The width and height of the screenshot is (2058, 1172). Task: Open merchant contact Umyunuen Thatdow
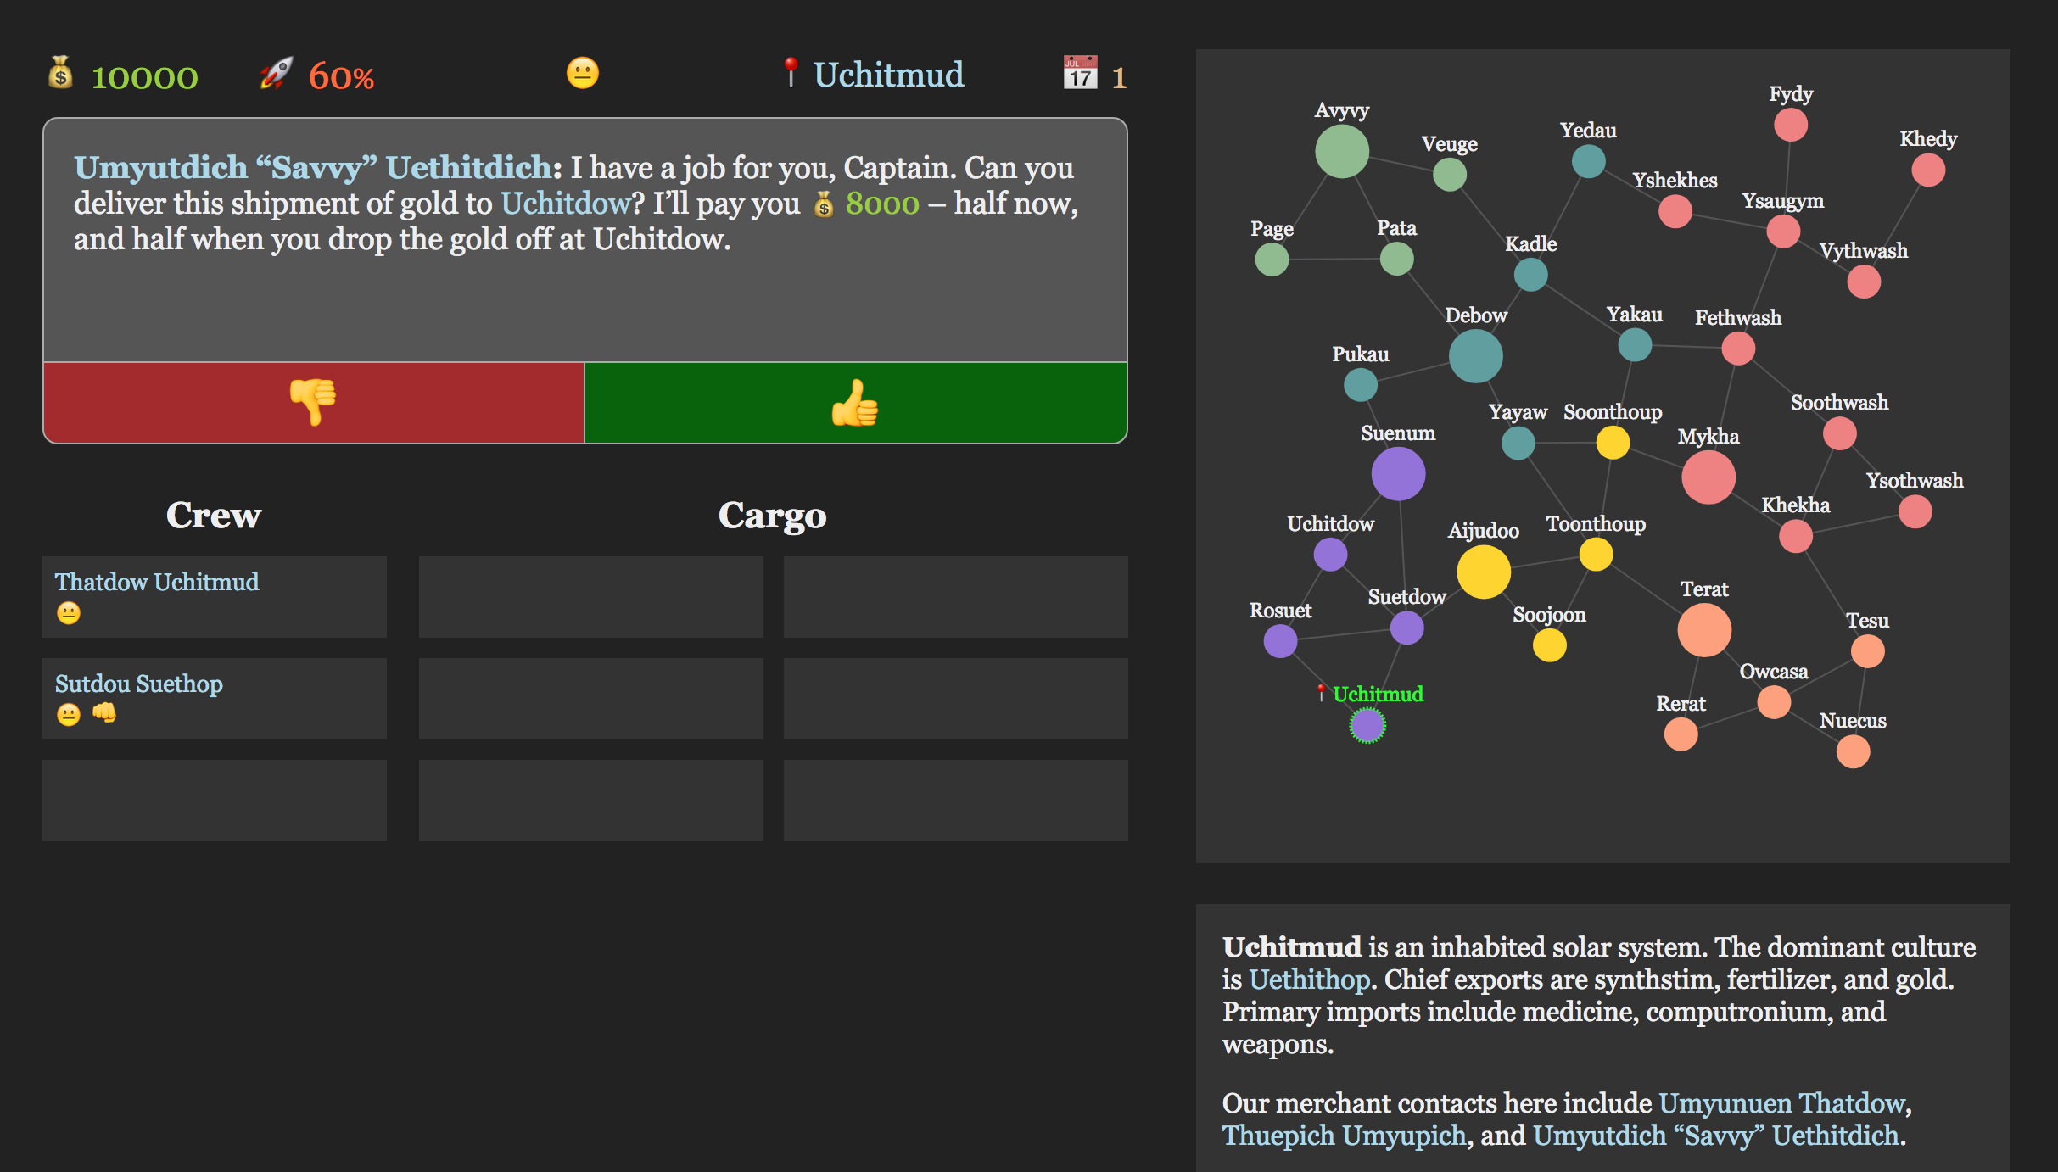[1782, 1103]
